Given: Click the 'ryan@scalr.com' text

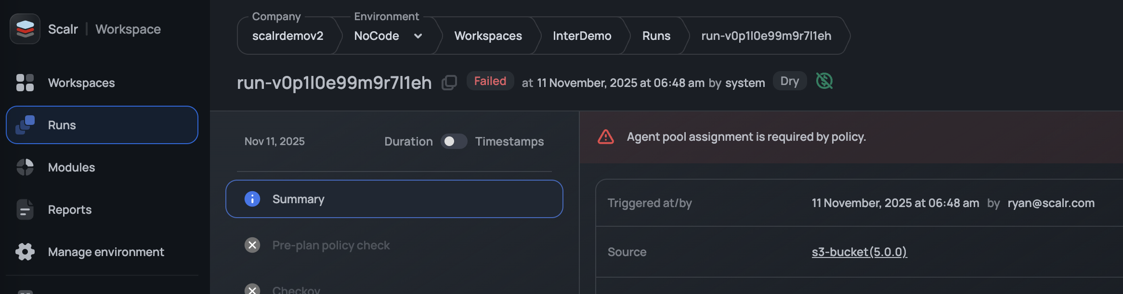Looking at the screenshot, I should [x=1051, y=203].
